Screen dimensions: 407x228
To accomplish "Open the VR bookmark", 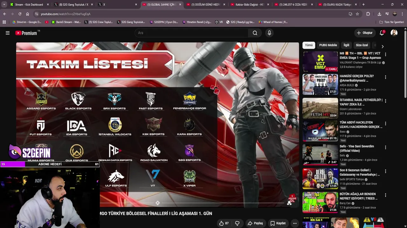I will pyautogui.click(x=219, y=22).
